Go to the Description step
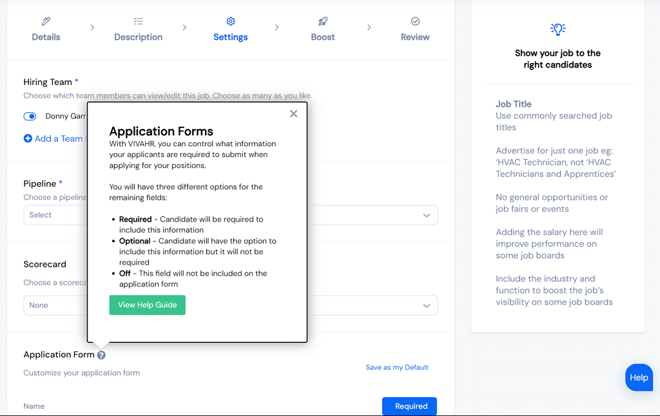 pyautogui.click(x=138, y=37)
